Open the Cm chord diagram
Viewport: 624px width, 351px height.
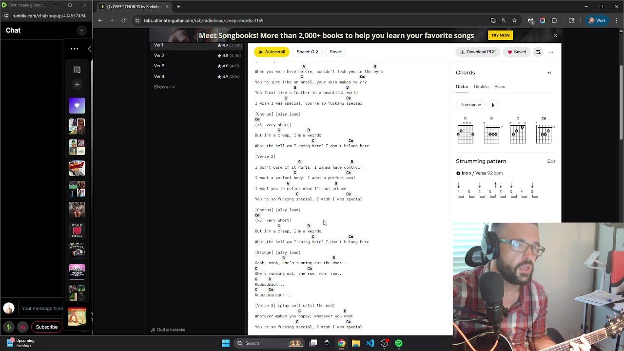pos(544,131)
